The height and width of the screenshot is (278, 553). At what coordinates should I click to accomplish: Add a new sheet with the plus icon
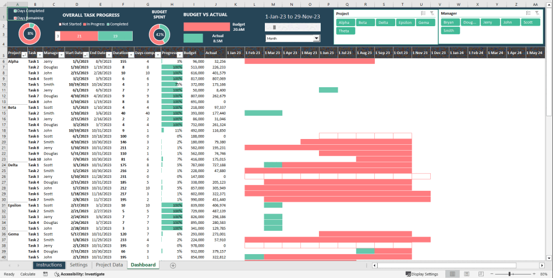pyautogui.click(x=173, y=265)
